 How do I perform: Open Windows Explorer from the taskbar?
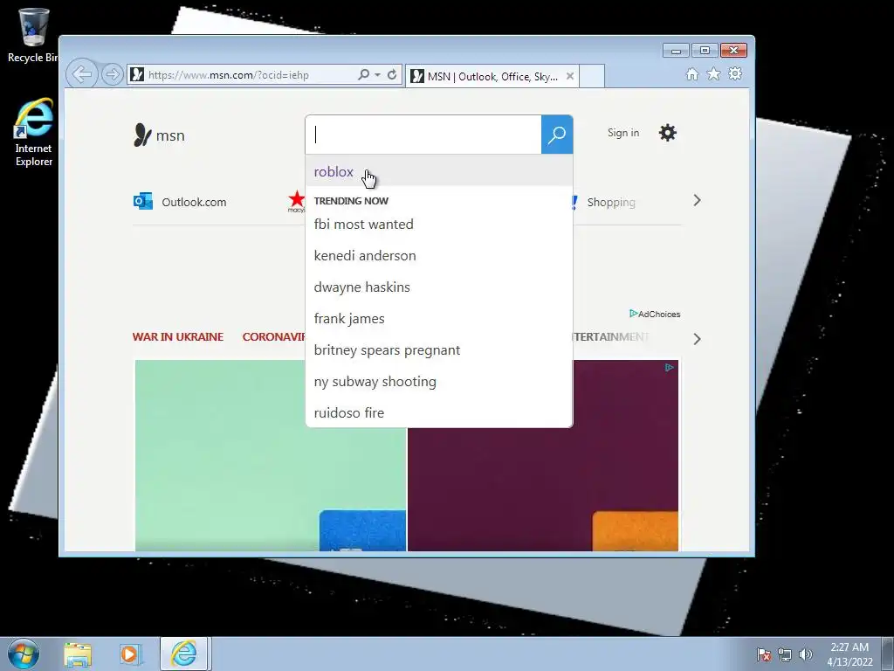point(78,654)
